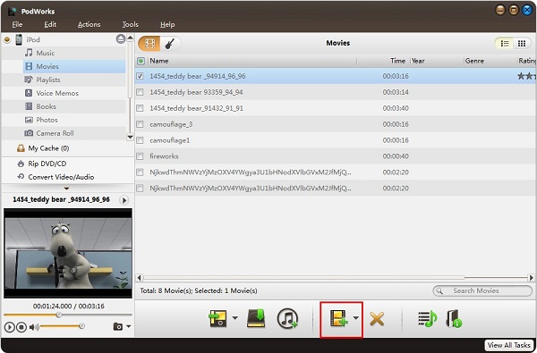Click the snapshot camera icon

[x=117, y=327]
